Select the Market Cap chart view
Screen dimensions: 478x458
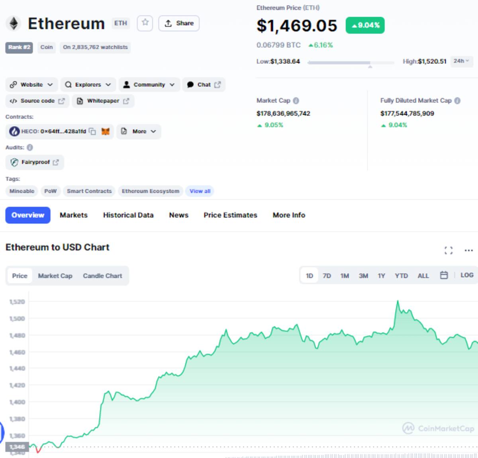[55, 276]
